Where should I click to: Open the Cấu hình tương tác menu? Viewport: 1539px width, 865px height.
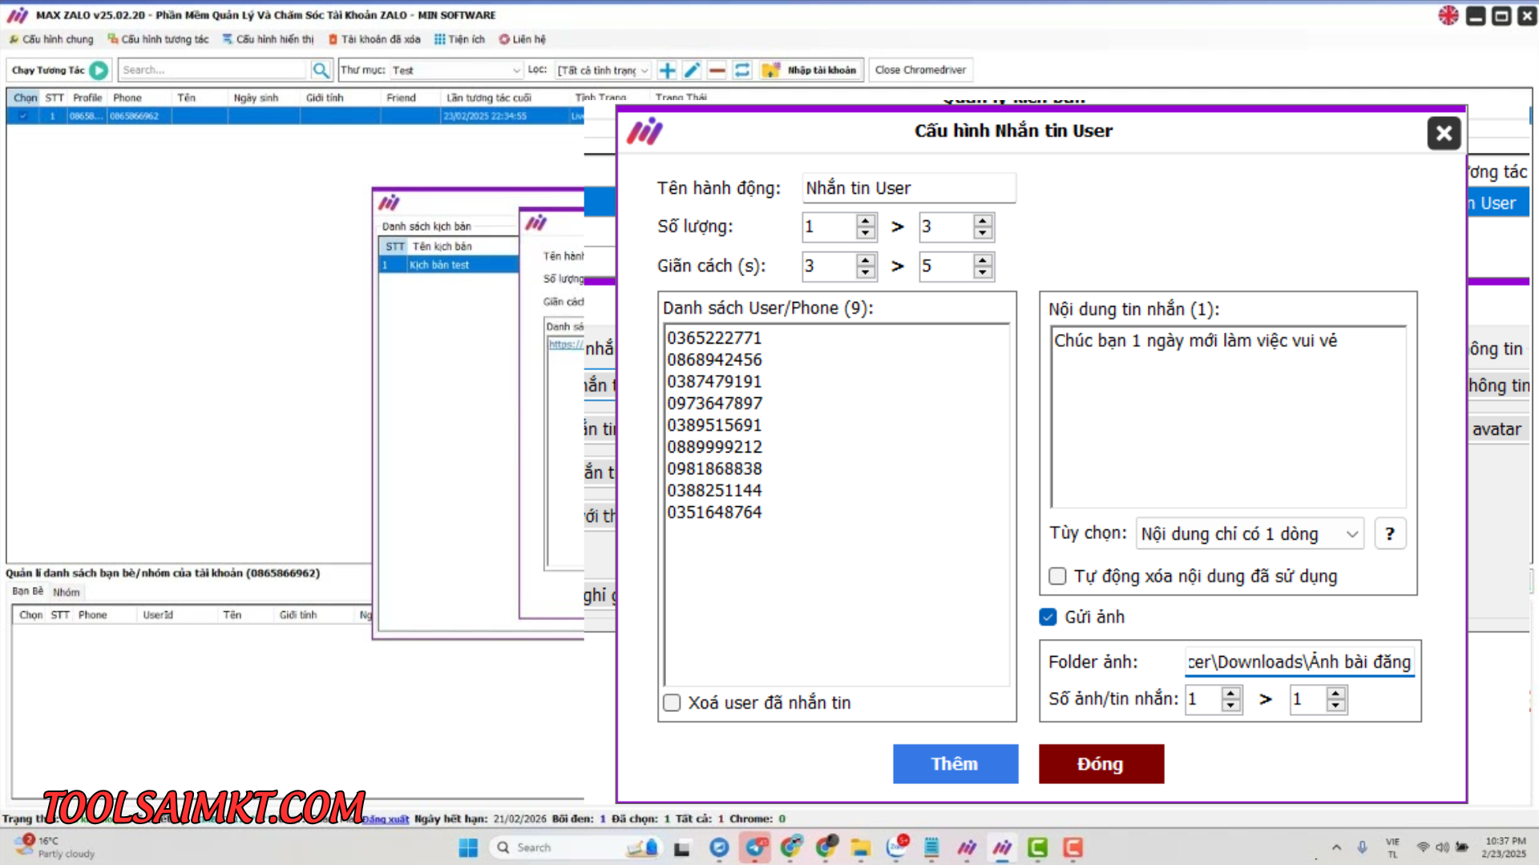coord(158,39)
